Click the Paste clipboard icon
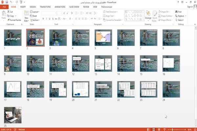The image size is (197, 131). pyautogui.click(x=4, y=13)
